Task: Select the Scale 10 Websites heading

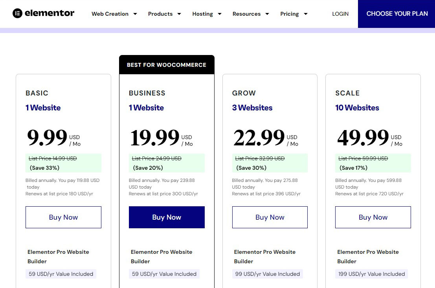Action: (x=357, y=108)
